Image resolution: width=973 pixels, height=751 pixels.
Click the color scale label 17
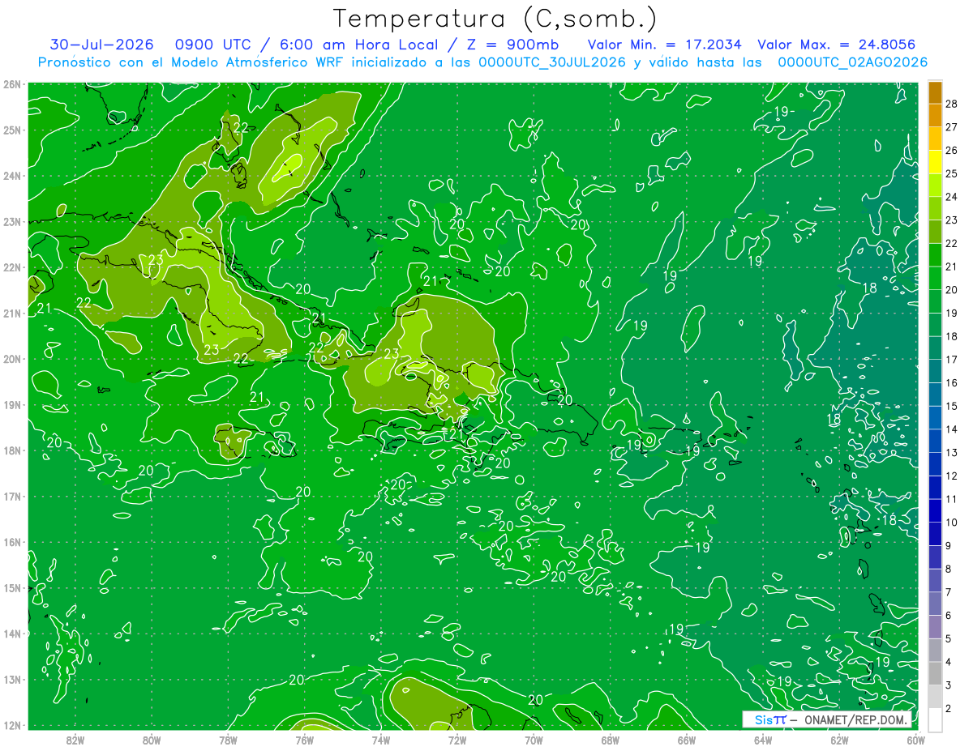(x=951, y=360)
